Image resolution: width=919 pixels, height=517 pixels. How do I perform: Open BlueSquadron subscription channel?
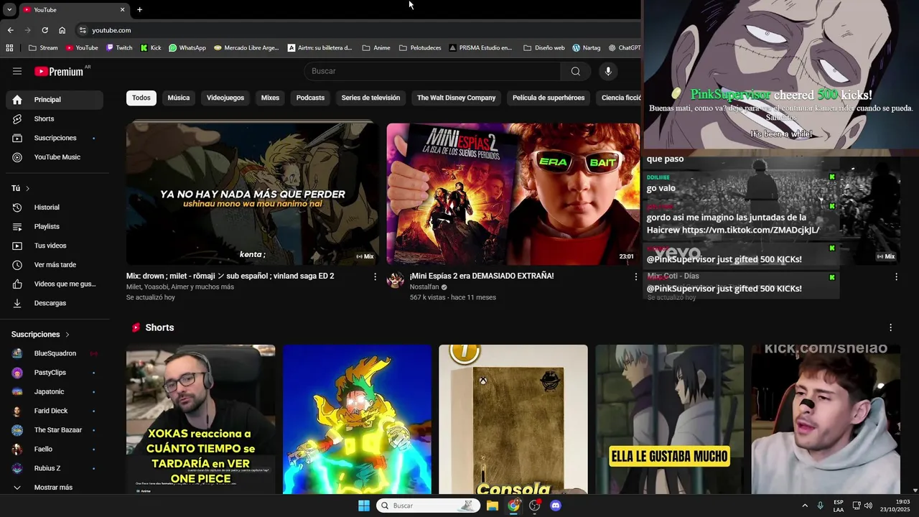(x=55, y=353)
